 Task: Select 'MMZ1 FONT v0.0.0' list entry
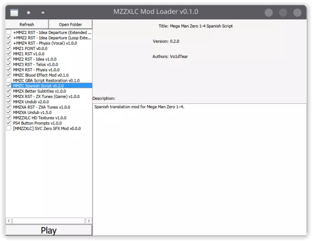(30, 48)
